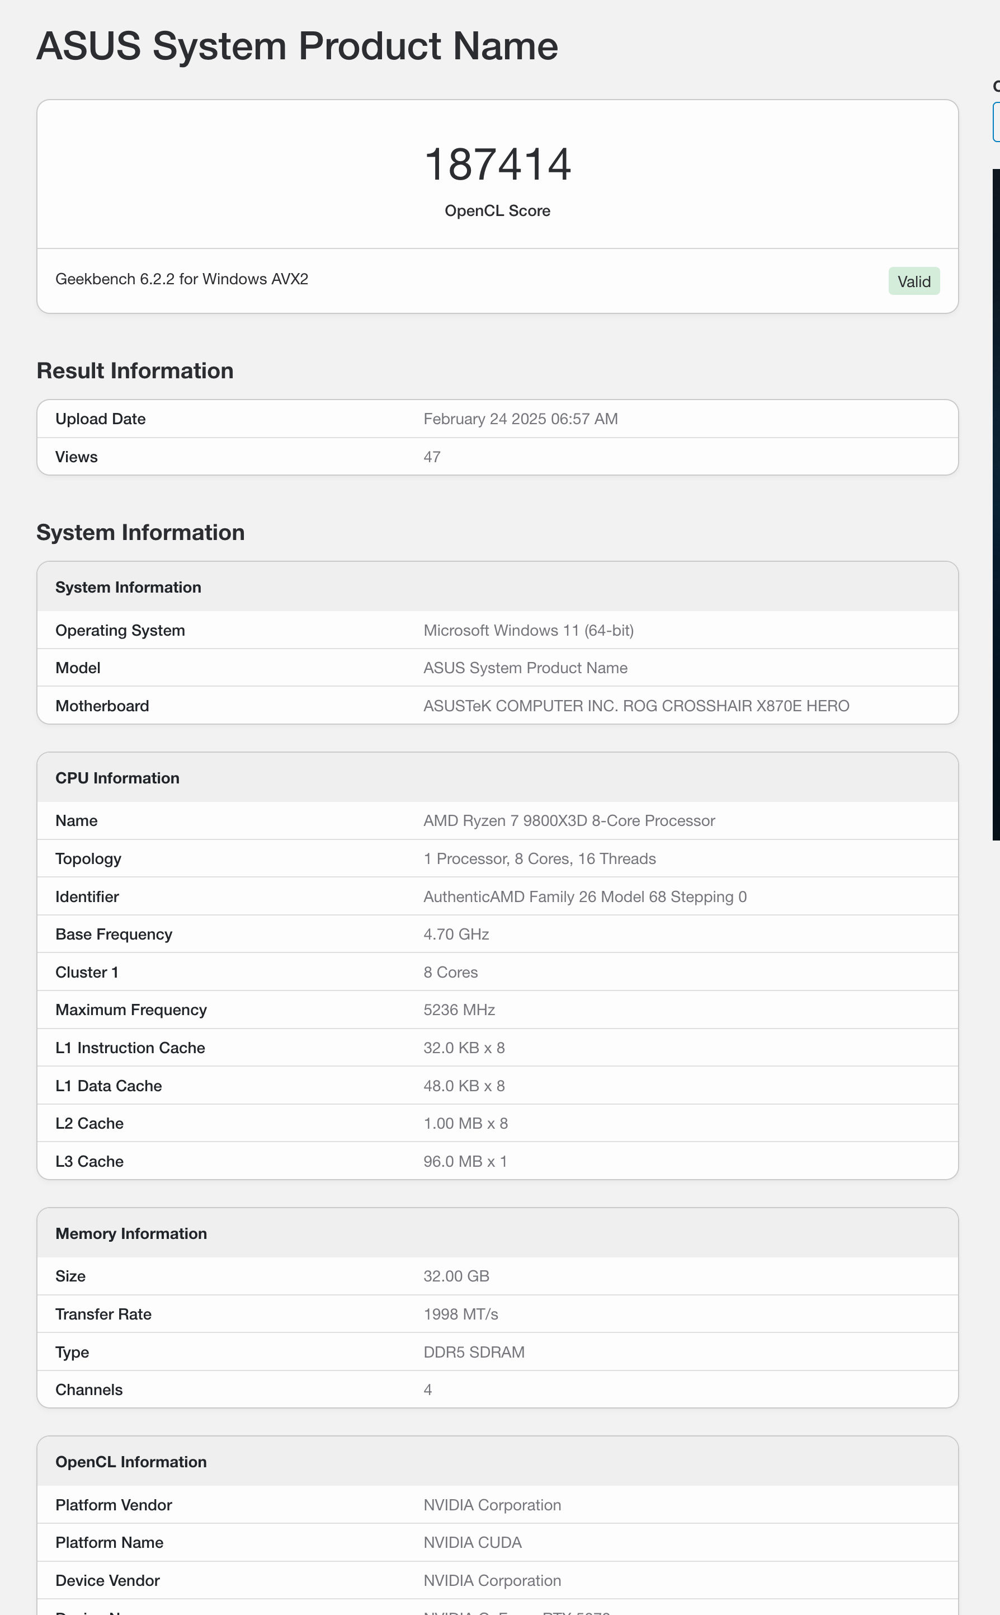The width and height of the screenshot is (1000, 1615).
Task: Select the Base Frequency label
Action: click(114, 934)
